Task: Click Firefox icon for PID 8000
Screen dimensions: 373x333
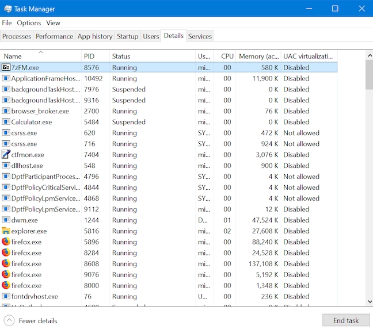Action: click(6, 285)
